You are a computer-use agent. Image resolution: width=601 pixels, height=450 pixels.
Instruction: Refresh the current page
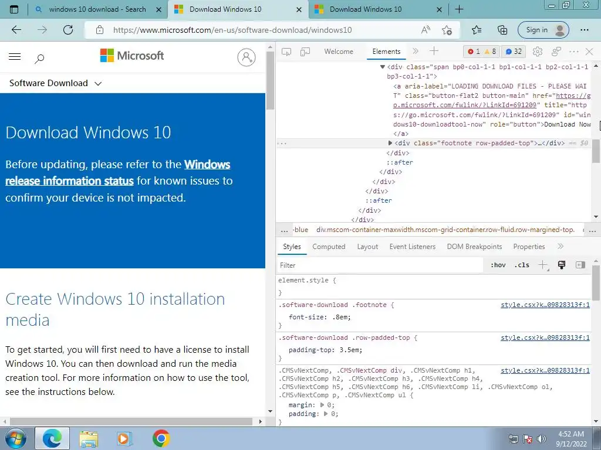coord(68,30)
